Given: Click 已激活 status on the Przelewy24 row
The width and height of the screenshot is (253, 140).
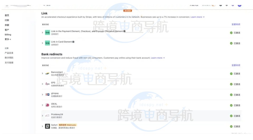Looking at the screenshot, I should pos(235,116).
